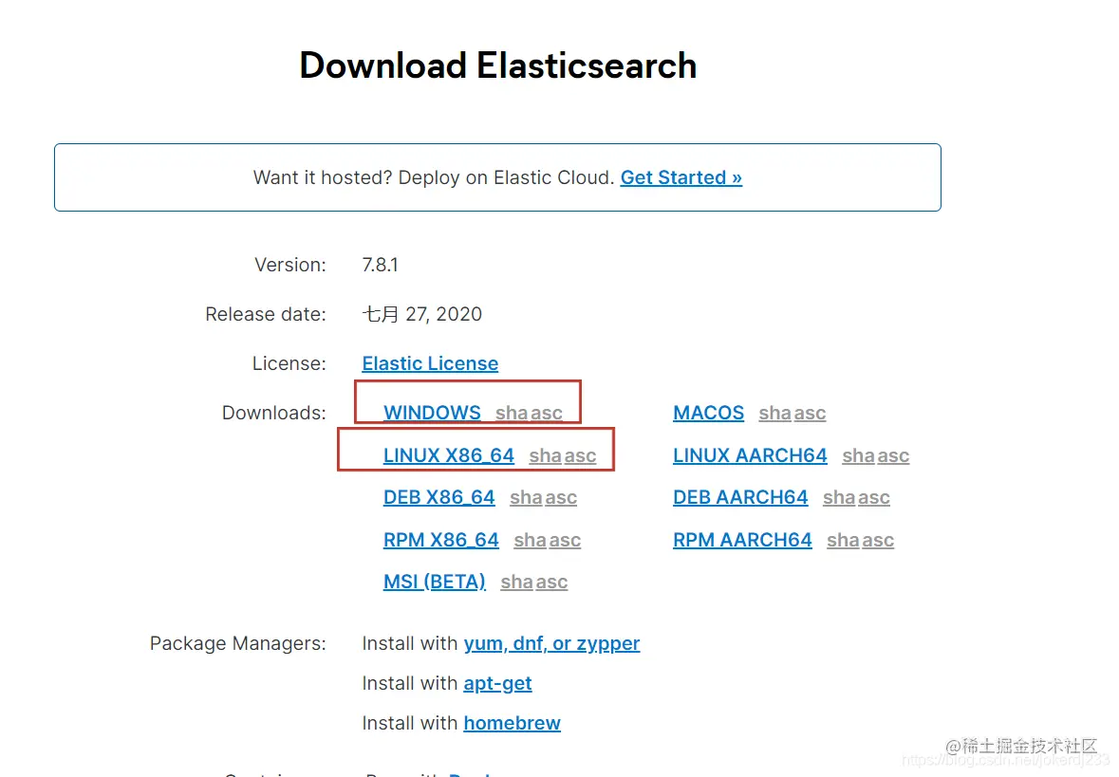This screenshot has height=777, width=1119.
Task: Select the release date 七月 27, 2020
Action: [421, 314]
